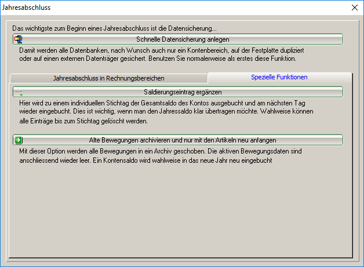The image size is (364, 267).
Task: Click the line 'alle Einträge bis zum Stichtag gelöscht werden.'
Action: pyautogui.click(x=83, y=121)
